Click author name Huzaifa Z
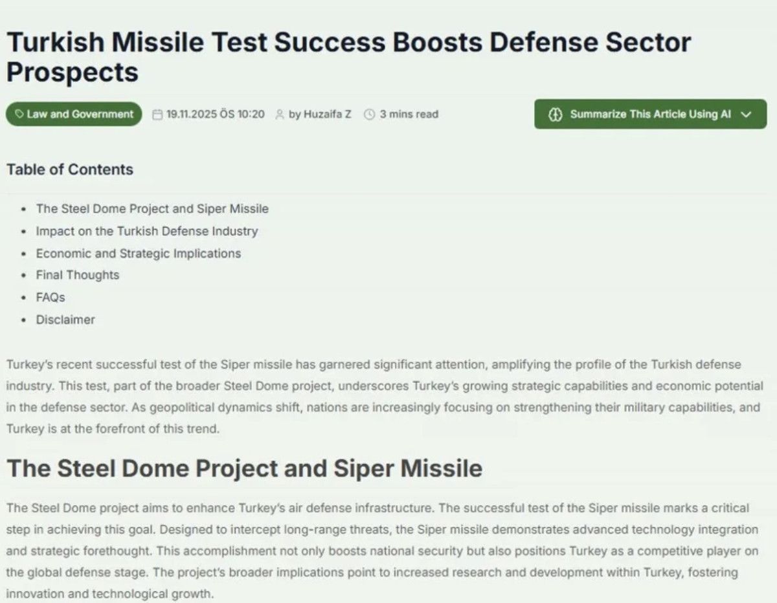The image size is (777, 603). [x=320, y=115]
